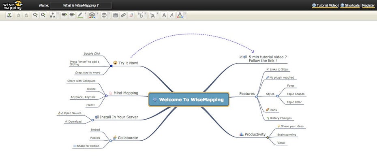Click the Undo arrow icon
The height and width of the screenshot is (165, 377).
click(x=18, y=15)
